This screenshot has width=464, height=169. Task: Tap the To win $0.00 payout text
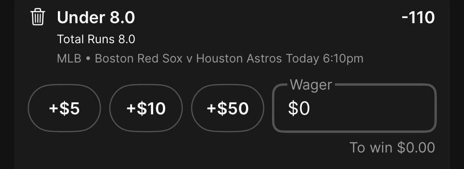click(x=392, y=147)
